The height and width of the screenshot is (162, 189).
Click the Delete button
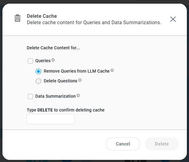coord(162,144)
